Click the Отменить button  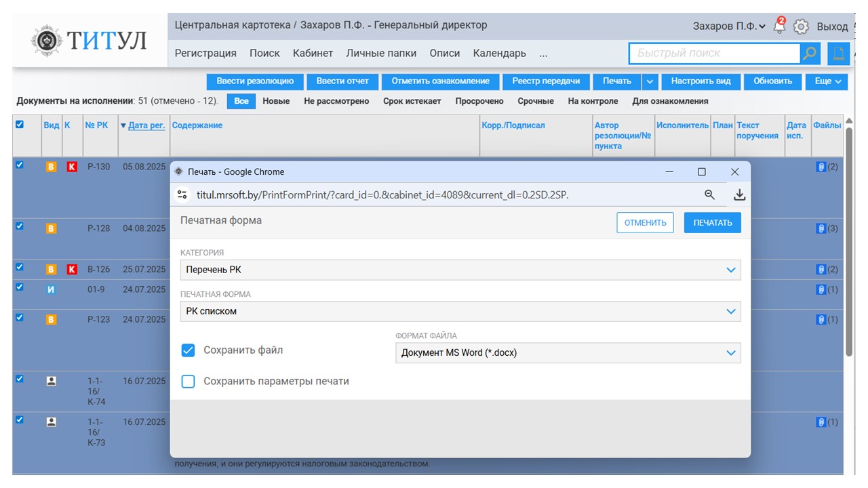[x=645, y=223]
